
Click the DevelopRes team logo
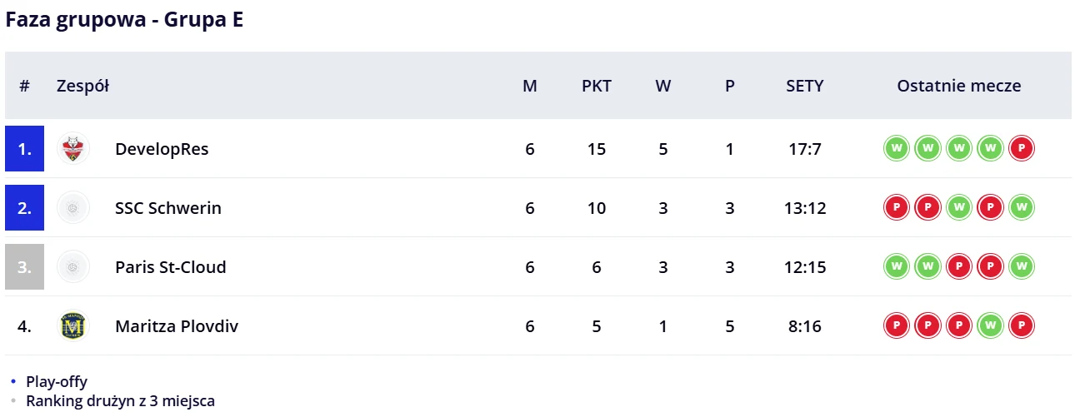tap(73, 149)
